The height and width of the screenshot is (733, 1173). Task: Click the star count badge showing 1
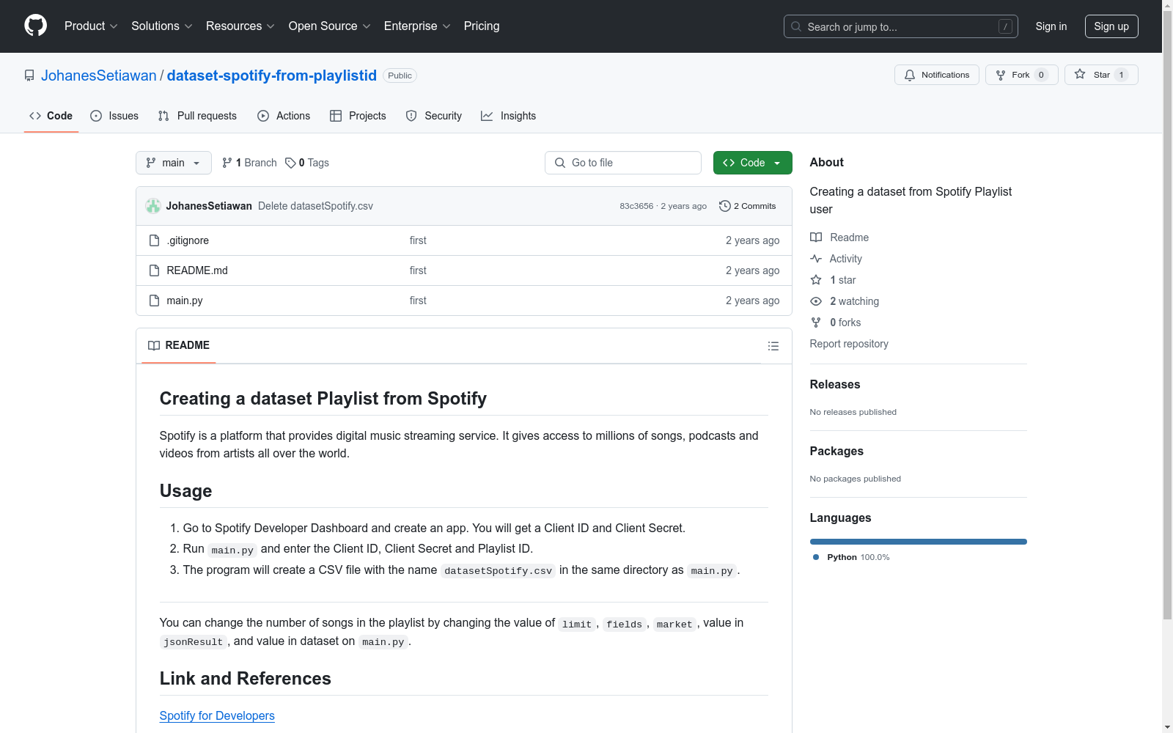pos(1121,75)
